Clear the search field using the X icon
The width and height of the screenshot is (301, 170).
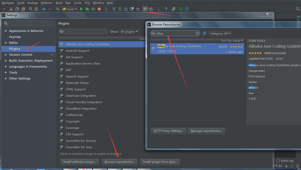tap(198, 33)
